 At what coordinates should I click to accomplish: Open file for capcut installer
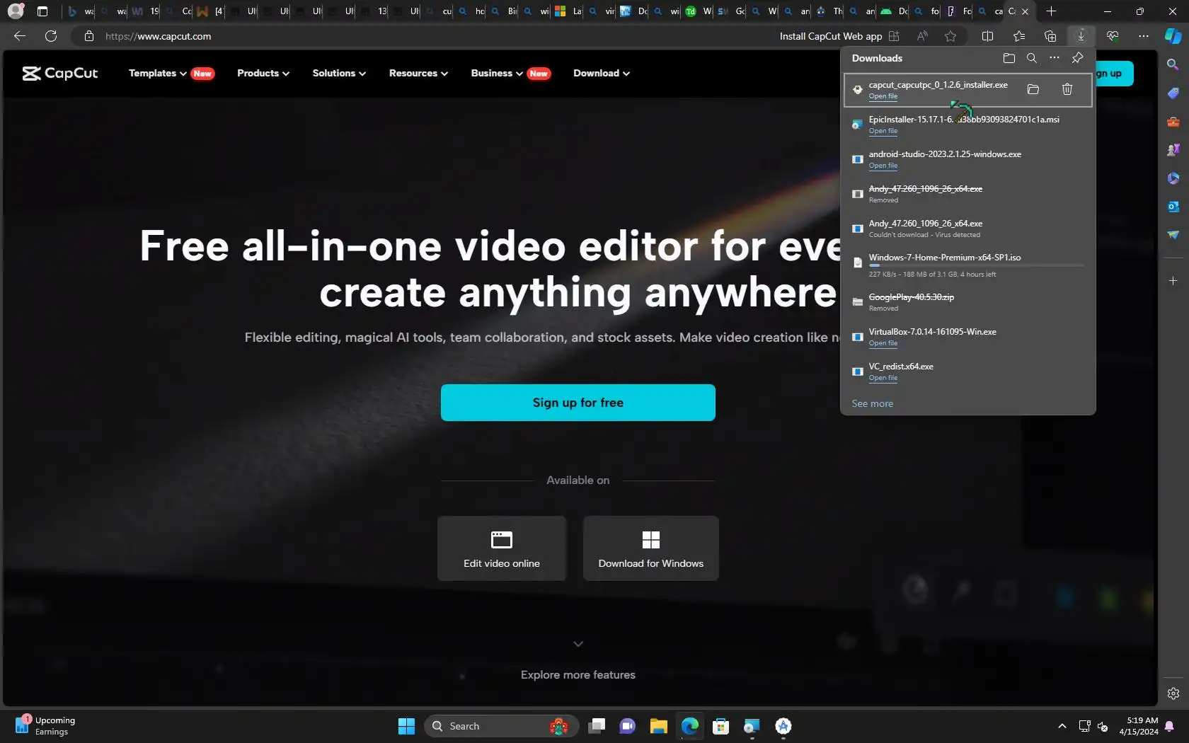883,96
